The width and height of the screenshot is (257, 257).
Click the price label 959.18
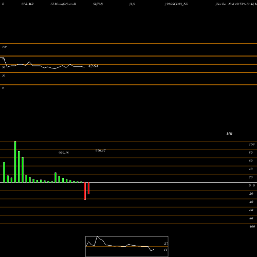[x=64, y=153]
